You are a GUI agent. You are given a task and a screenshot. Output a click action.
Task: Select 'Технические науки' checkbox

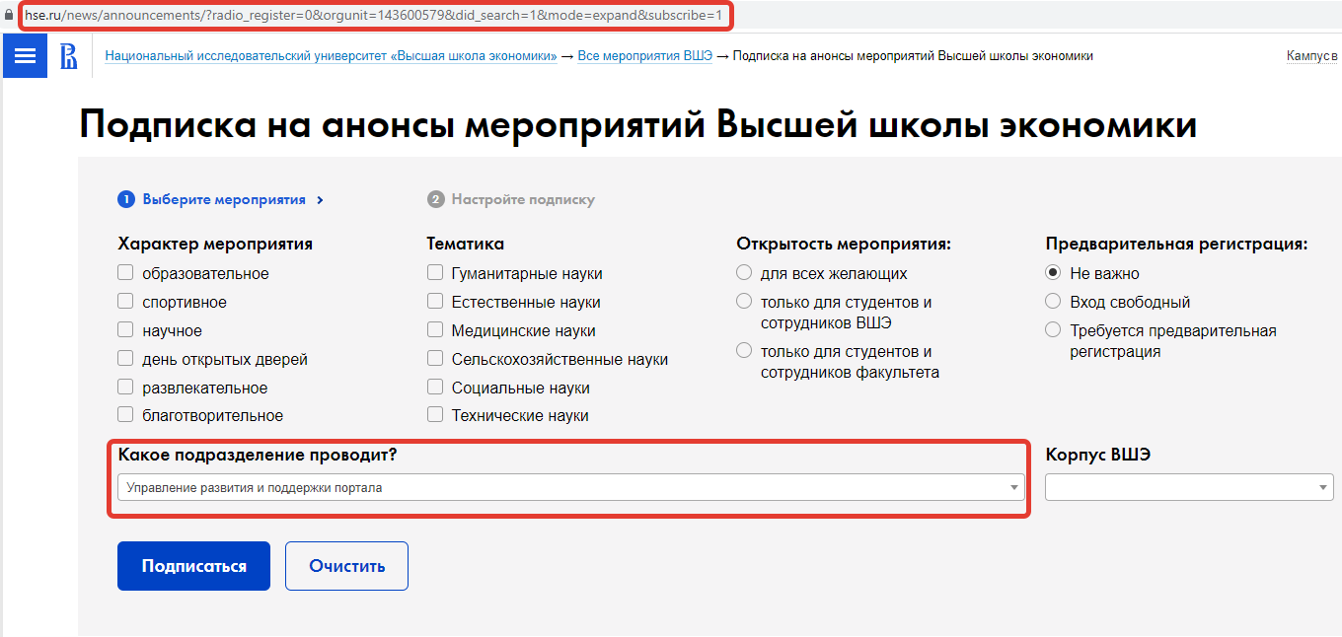point(435,415)
